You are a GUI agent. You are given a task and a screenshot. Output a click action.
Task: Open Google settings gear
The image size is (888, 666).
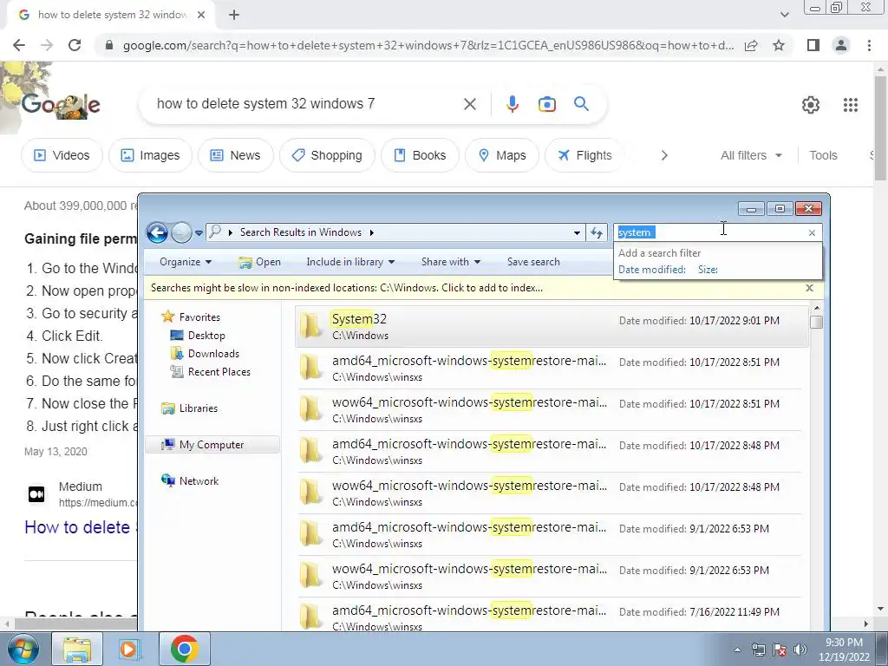point(811,105)
